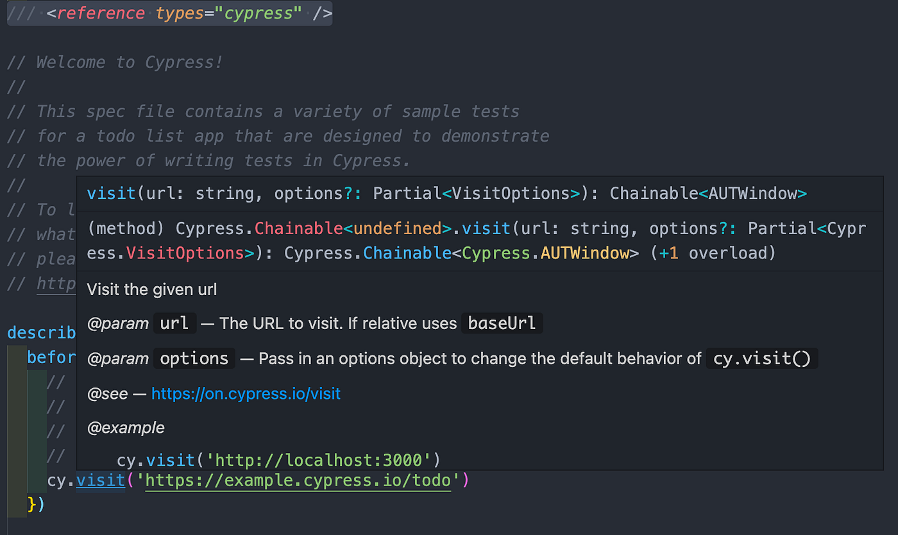Screen dimensions: 898x535
Task: Select the url parameter chip in the tooltip
Action: (174, 323)
